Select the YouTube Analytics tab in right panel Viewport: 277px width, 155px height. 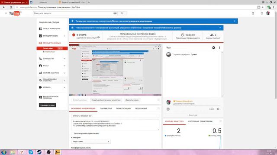coord(174,121)
